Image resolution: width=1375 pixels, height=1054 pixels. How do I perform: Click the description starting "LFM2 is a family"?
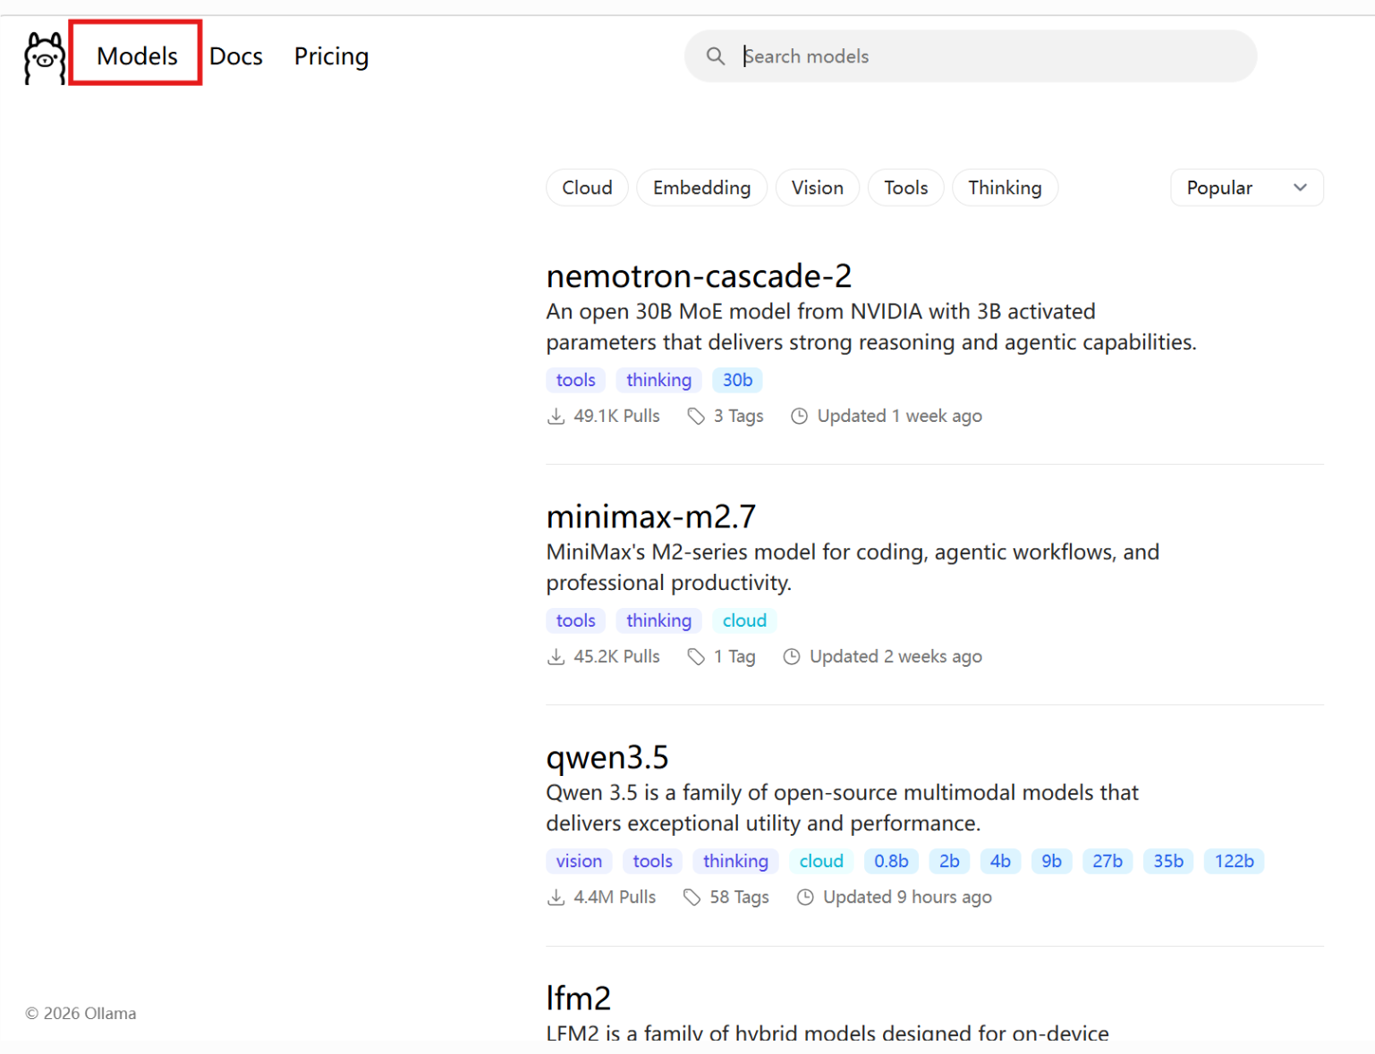tap(828, 1032)
